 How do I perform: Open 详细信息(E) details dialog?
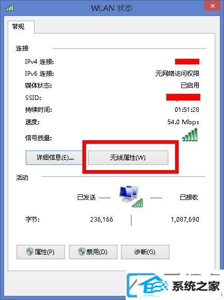coord(54,158)
